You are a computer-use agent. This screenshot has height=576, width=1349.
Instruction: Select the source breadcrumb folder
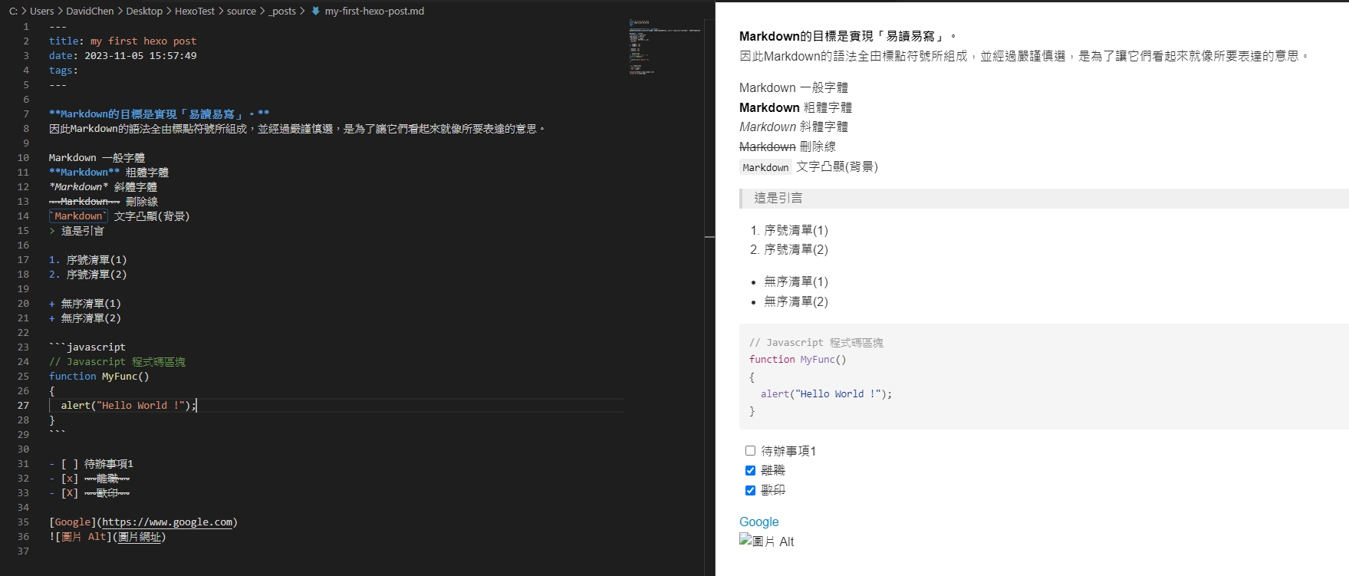(242, 12)
